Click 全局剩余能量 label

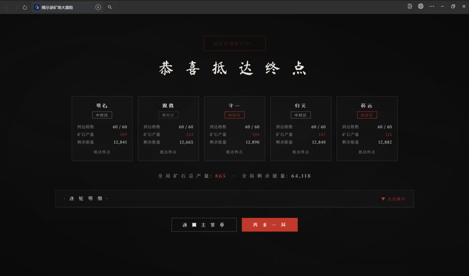265,176
